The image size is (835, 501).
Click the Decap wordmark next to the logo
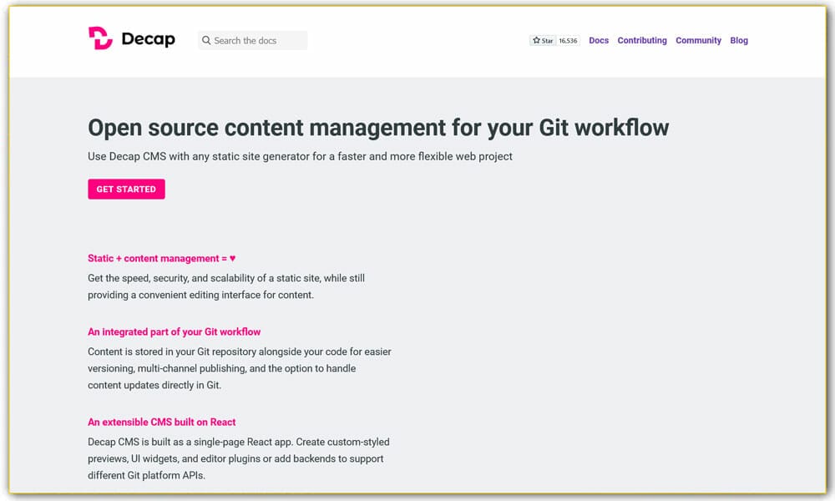pos(147,38)
